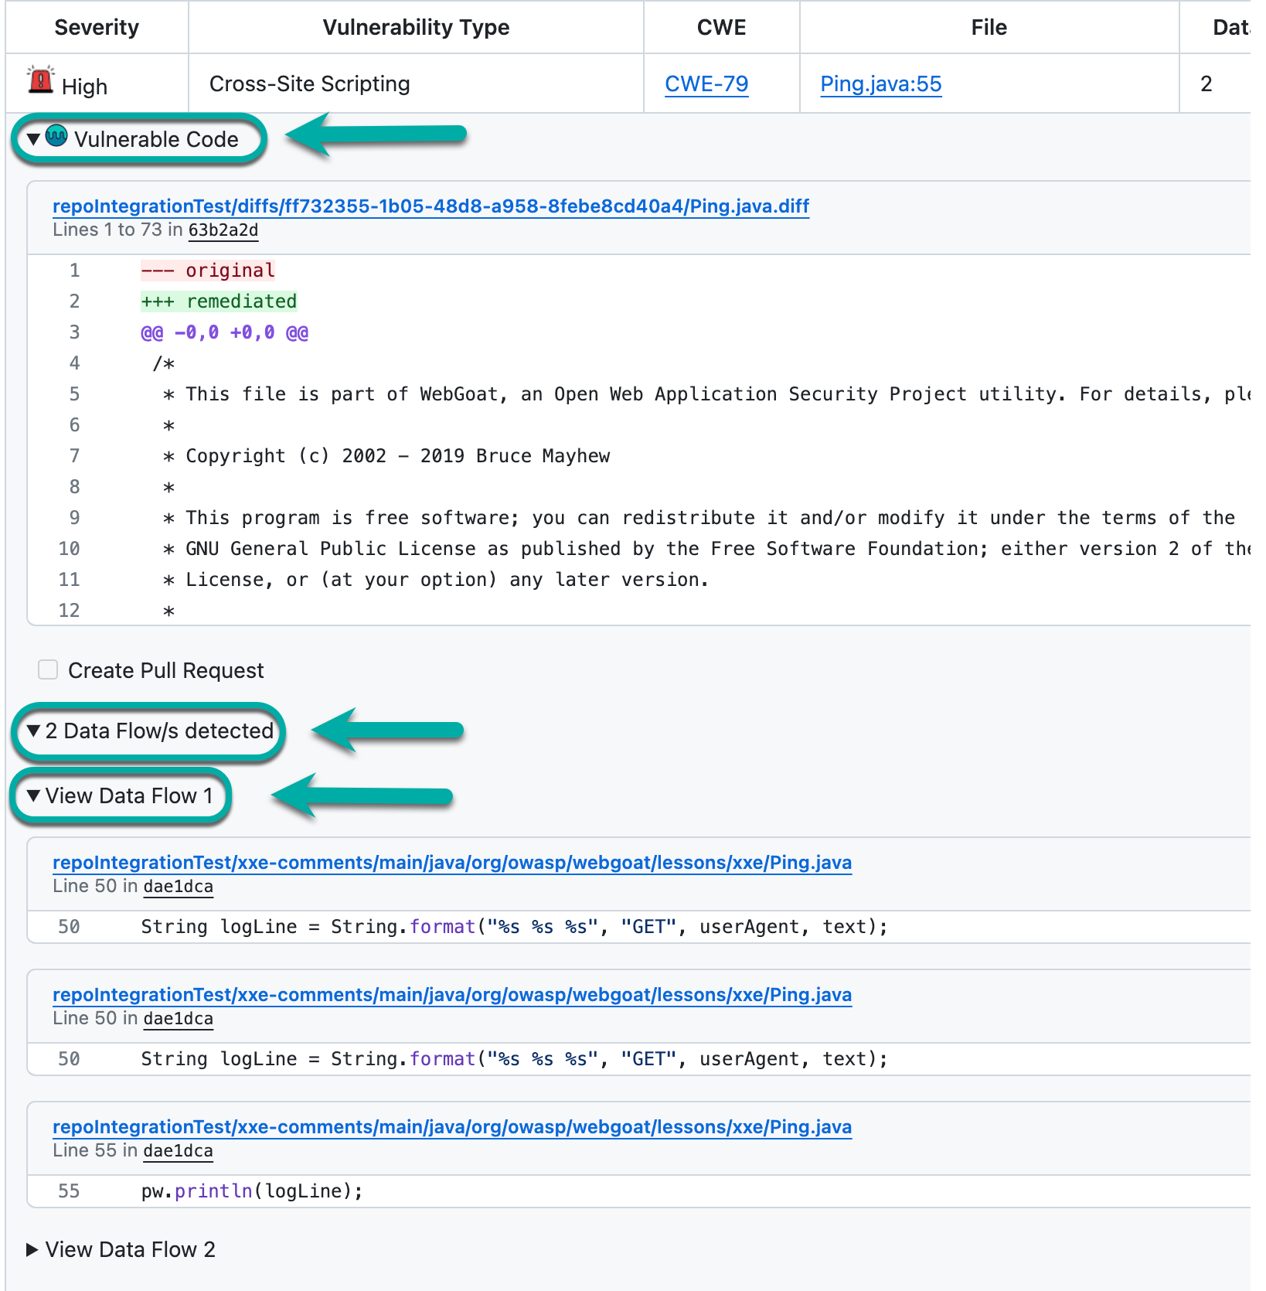Screen dimensions: 1266x1291
Task: Click commit dae1dca next to Line 55
Action: click(x=178, y=1151)
